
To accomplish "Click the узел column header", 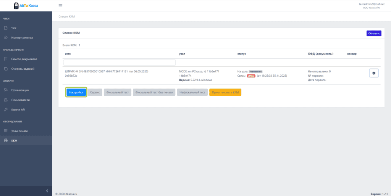I will click(x=182, y=54).
